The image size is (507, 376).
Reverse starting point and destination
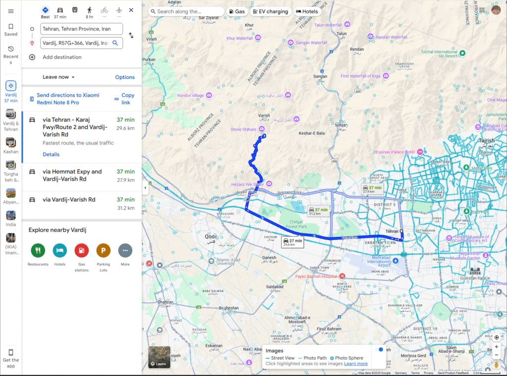[x=131, y=35]
